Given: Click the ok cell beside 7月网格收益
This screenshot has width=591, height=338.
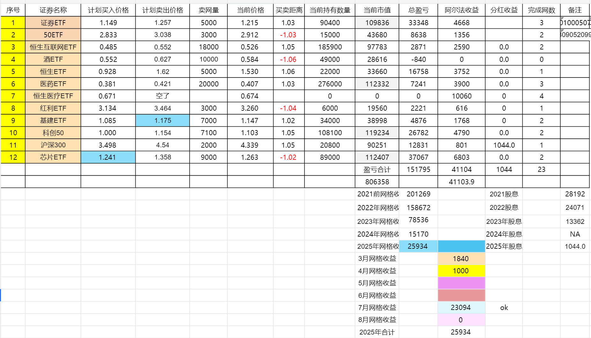Looking at the screenshot, I should point(504,307).
